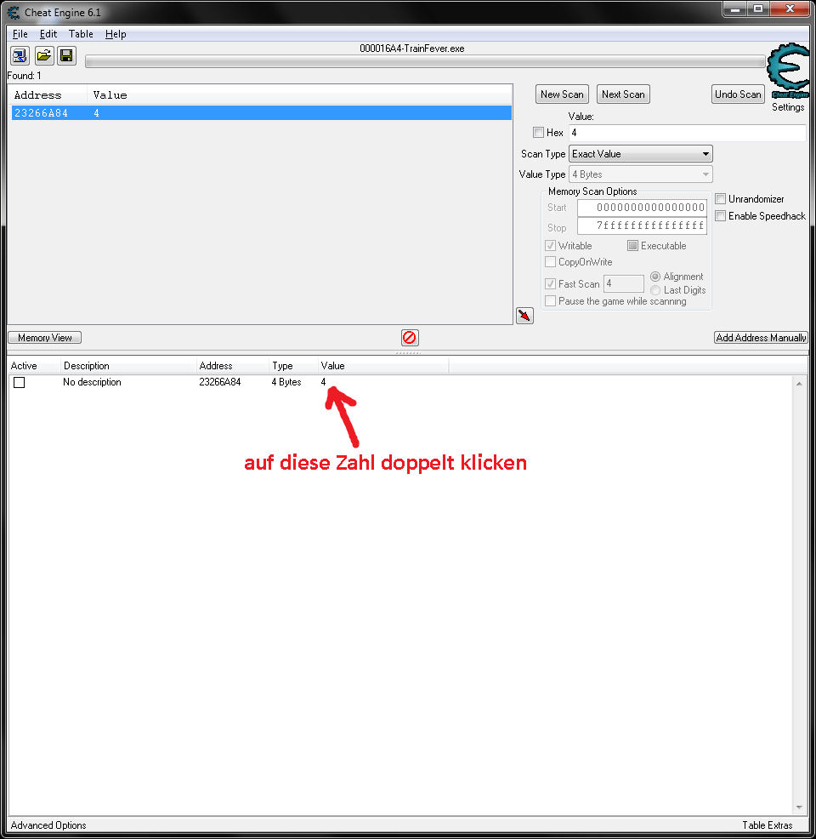Open the Table menu
Screen dimensions: 816x839
81,34
